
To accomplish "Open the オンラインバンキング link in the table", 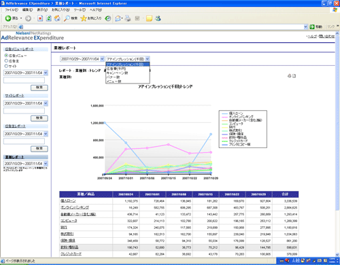I will coord(75,207).
